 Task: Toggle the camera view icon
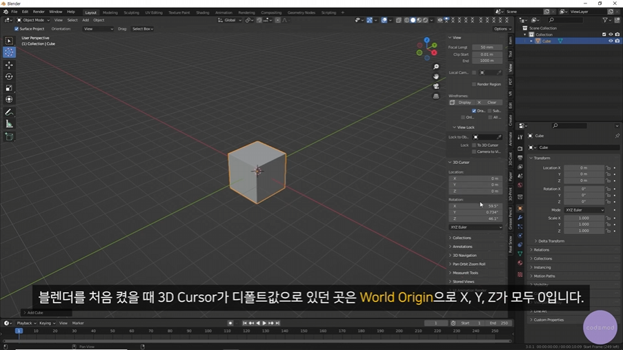(x=436, y=86)
